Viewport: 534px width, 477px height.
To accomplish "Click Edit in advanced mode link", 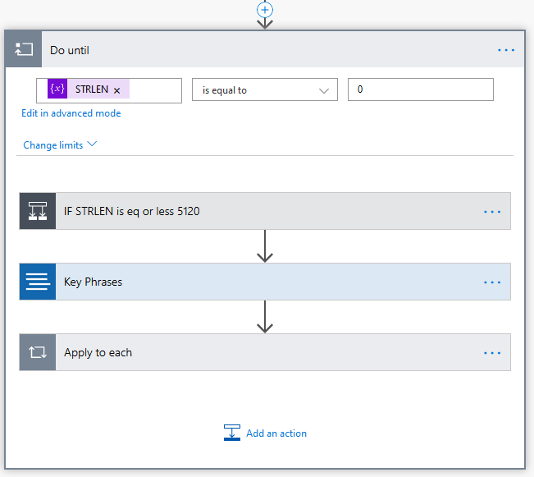I will [x=71, y=113].
